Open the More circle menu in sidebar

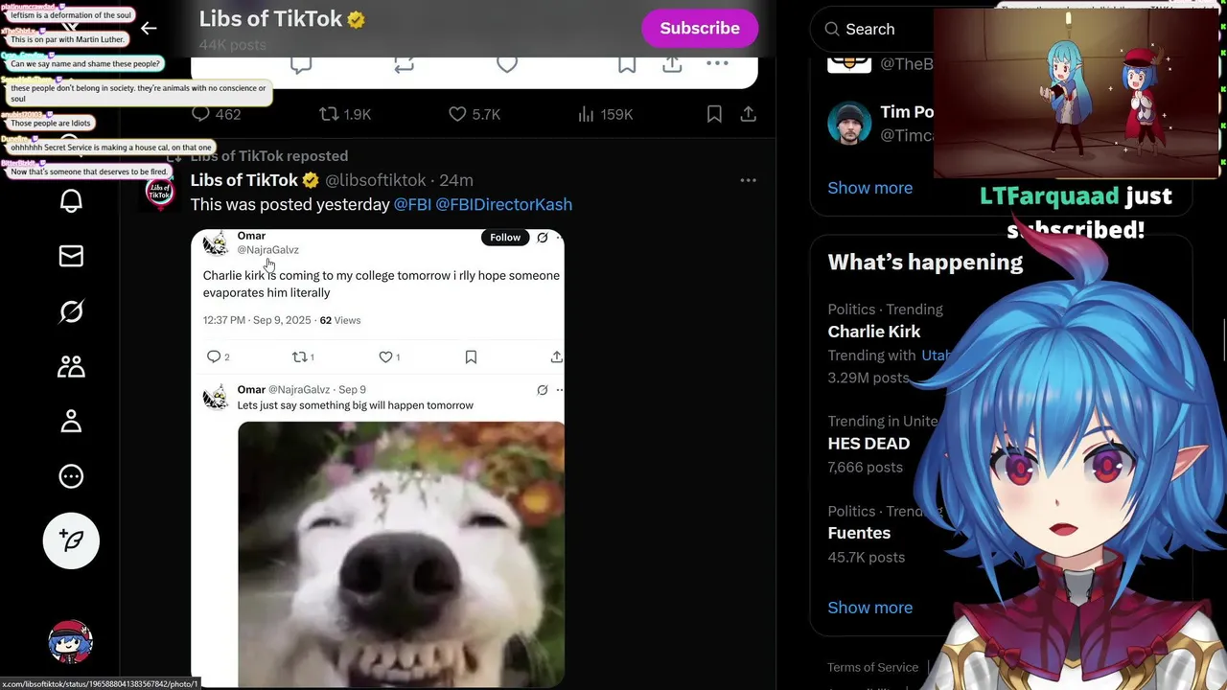(71, 476)
